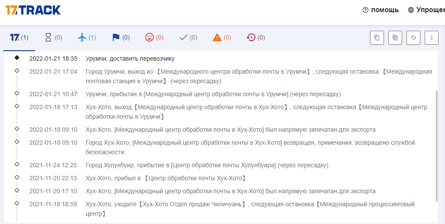Open the globe language selector icon
445x224 pixels.
click(x=411, y=10)
